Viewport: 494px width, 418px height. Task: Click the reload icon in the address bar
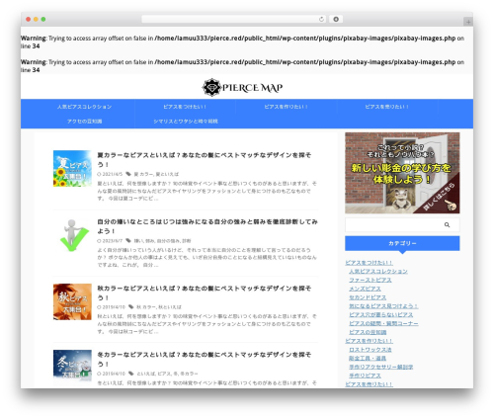coord(321,20)
